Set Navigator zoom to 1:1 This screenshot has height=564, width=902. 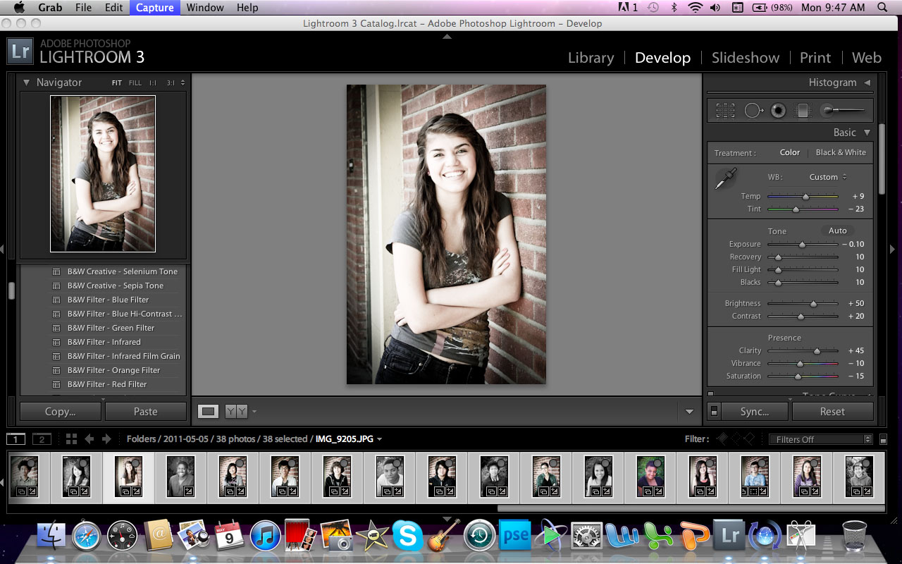(153, 82)
